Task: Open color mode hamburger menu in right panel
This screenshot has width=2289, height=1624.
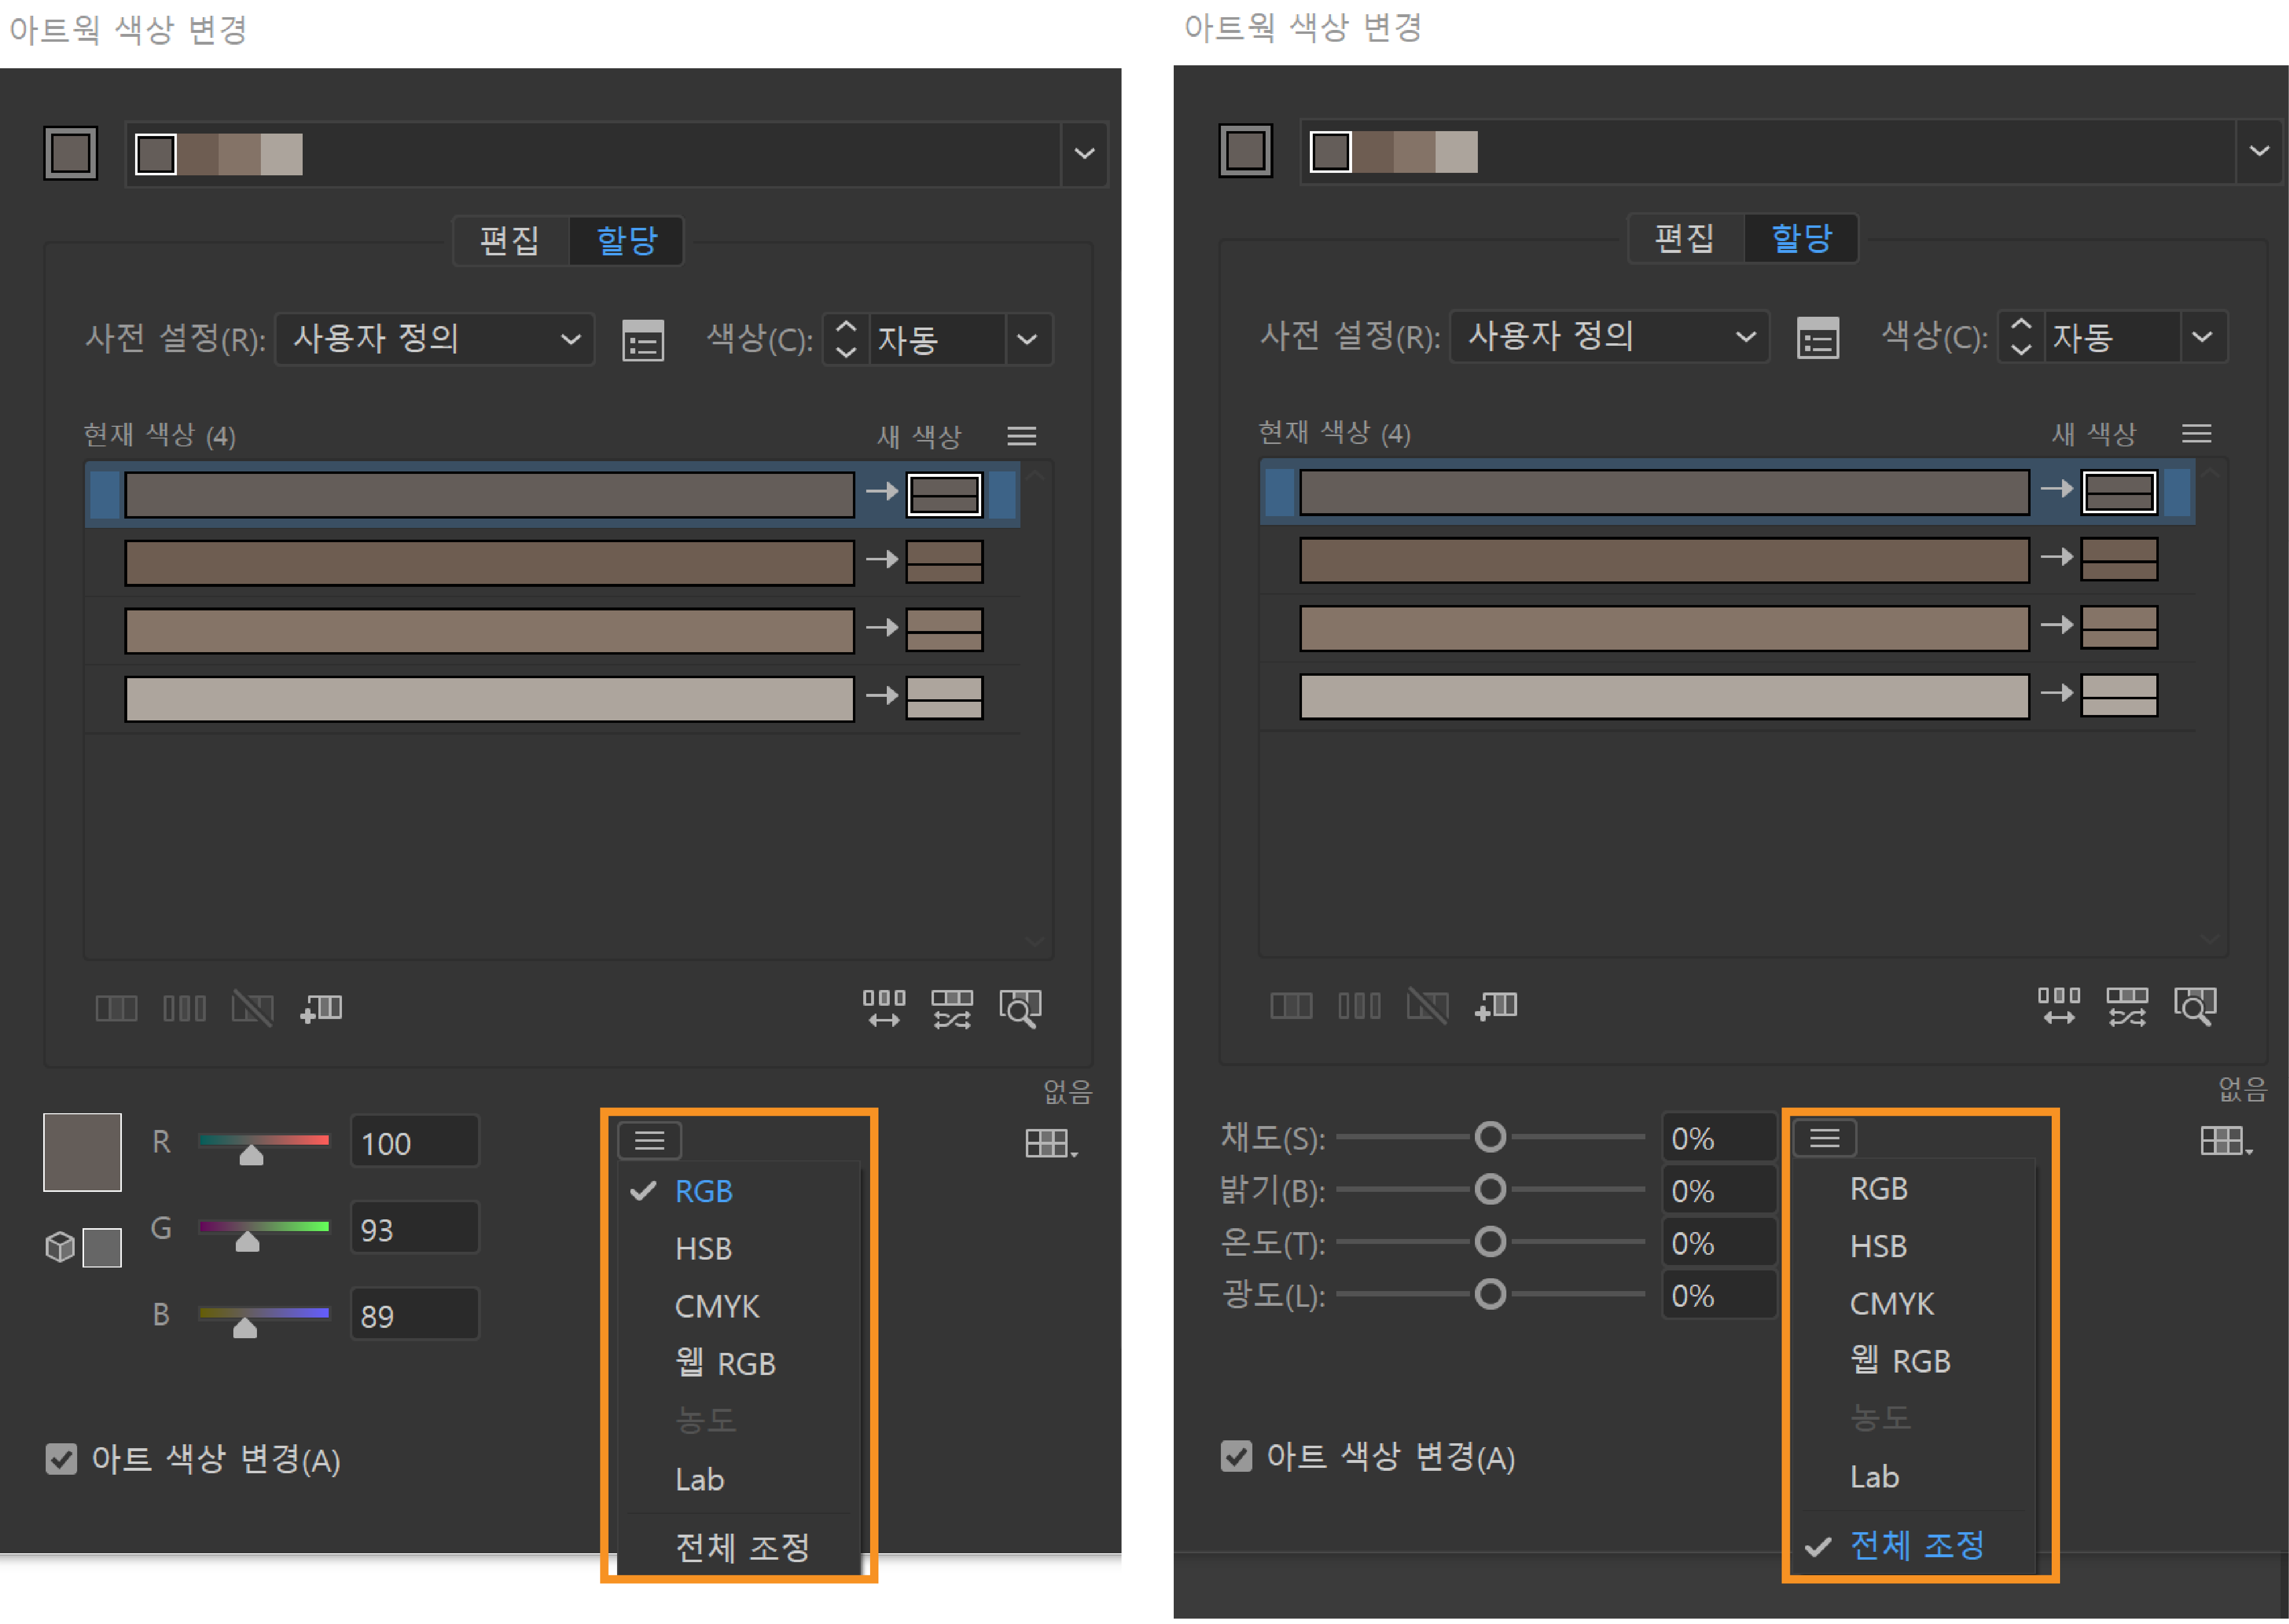Action: click(x=1824, y=1138)
